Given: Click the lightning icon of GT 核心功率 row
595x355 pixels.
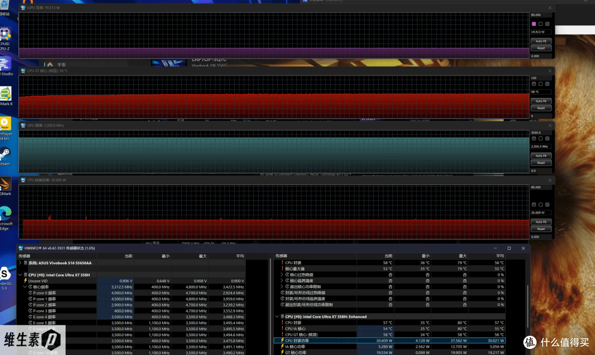Looking at the screenshot, I should pyautogui.click(x=282, y=352).
